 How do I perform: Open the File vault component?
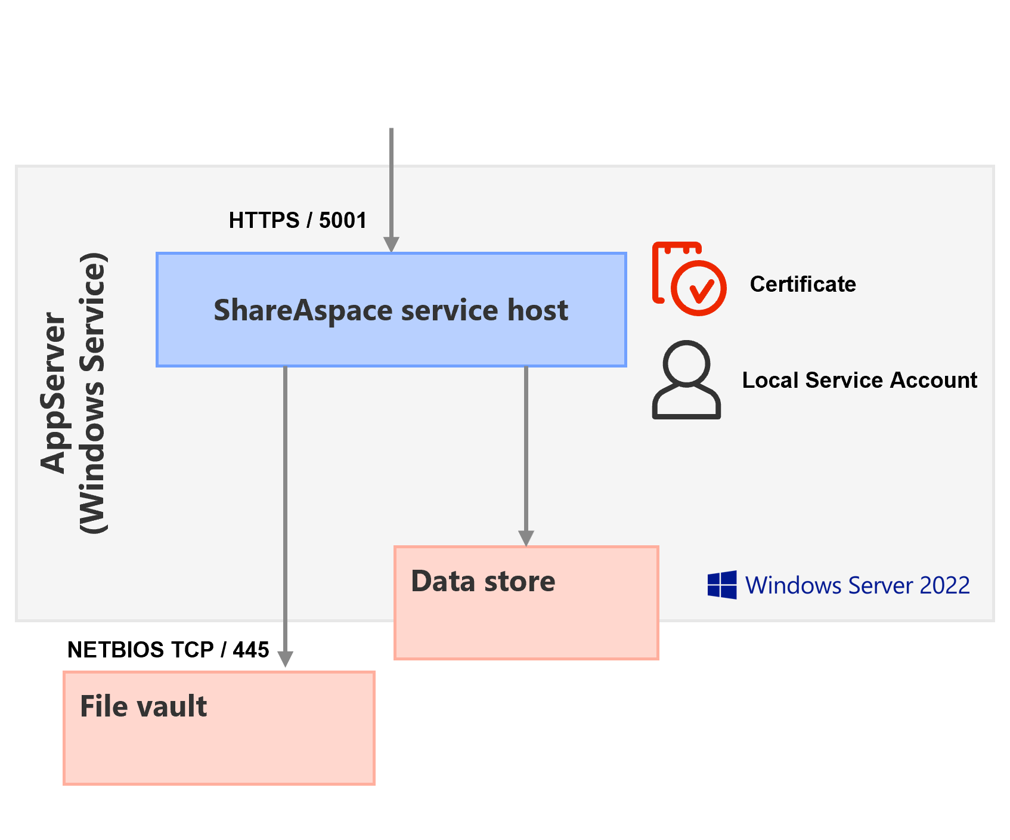pos(218,728)
